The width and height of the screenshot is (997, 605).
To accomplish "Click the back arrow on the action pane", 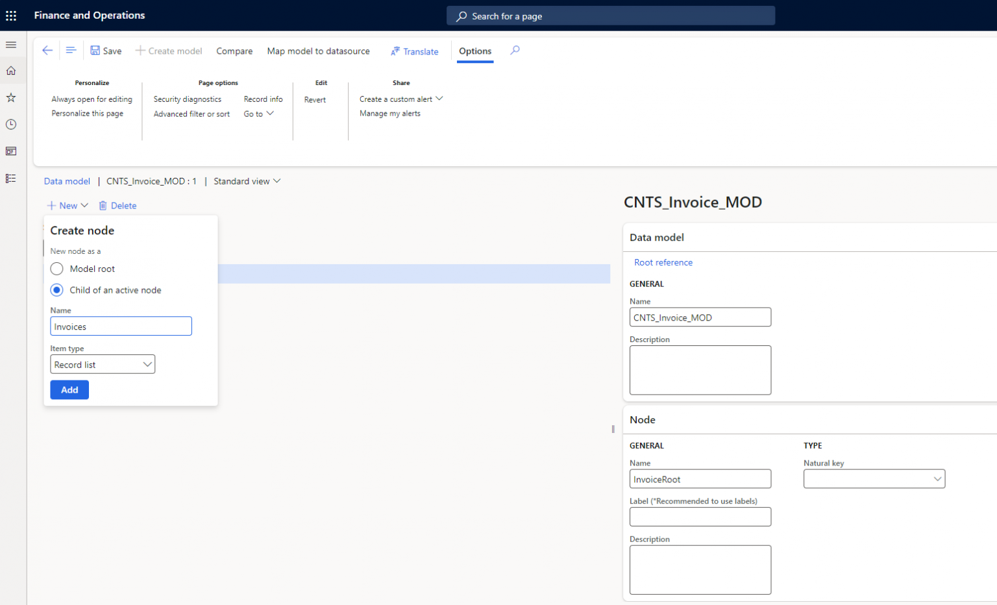I will (47, 50).
